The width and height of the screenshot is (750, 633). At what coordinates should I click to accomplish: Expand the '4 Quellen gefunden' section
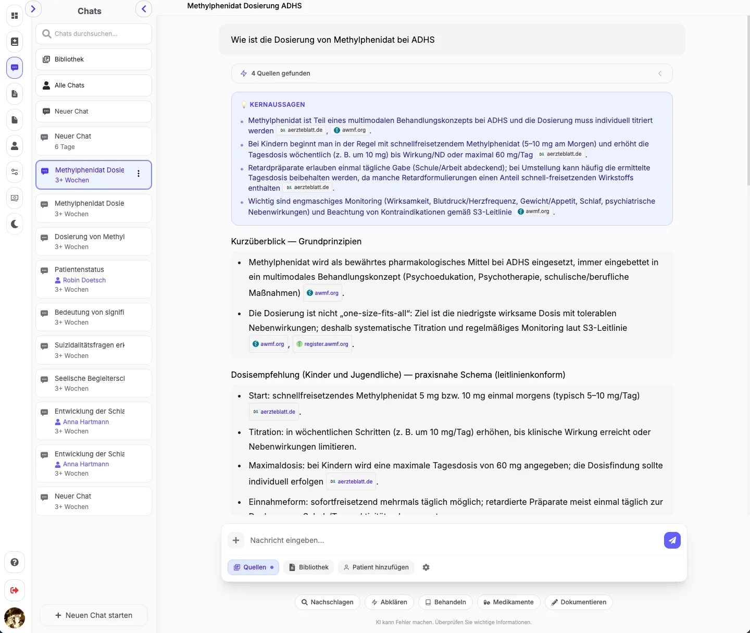452,73
